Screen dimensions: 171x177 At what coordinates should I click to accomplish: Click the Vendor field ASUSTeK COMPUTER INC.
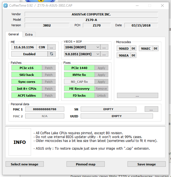tap(91, 14)
